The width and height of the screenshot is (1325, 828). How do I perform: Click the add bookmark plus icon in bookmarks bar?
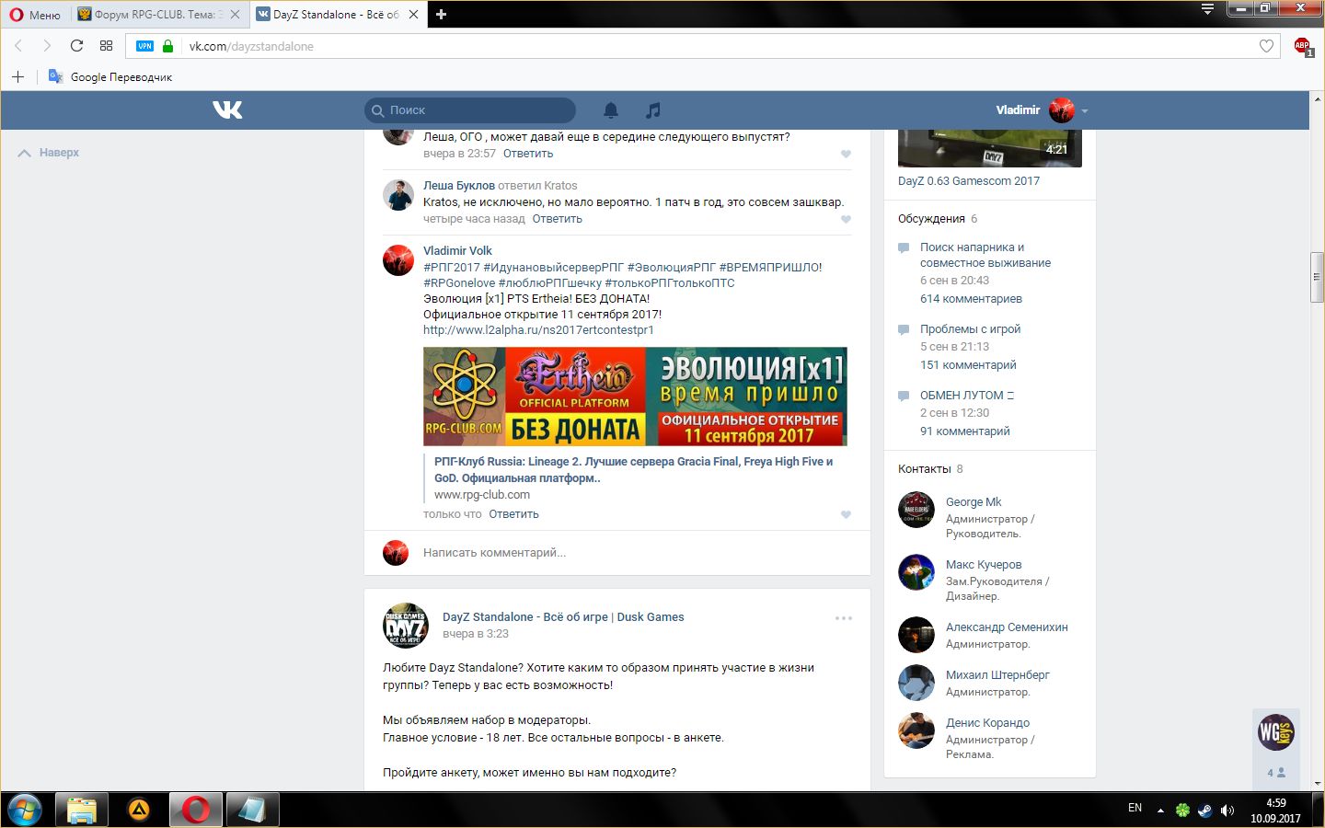point(17,76)
